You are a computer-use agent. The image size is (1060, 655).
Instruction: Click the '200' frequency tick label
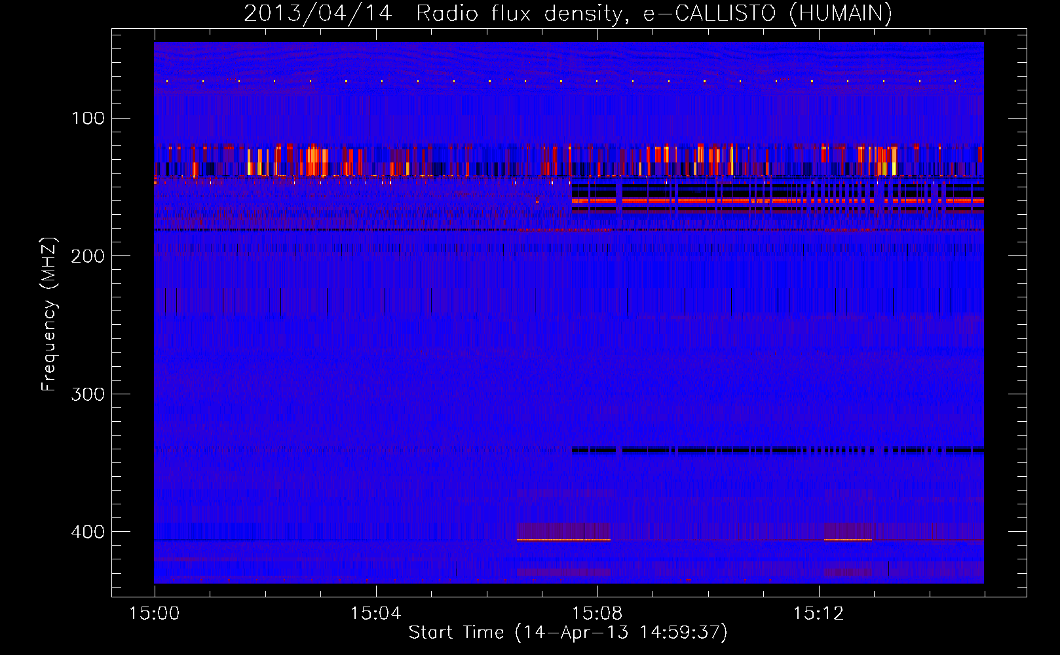(x=88, y=255)
